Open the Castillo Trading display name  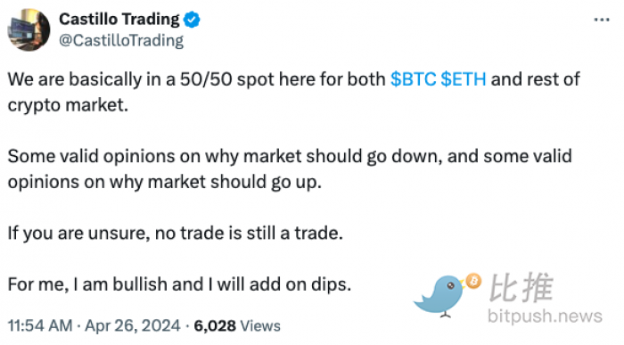click(x=119, y=19)
